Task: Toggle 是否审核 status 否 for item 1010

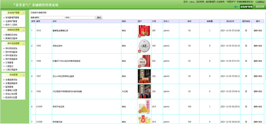Action: [246, 31]
